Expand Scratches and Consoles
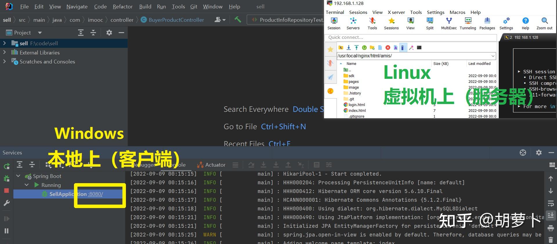This screenshot has height=244, width=557. pyautogui.click(x=4, y=61)
